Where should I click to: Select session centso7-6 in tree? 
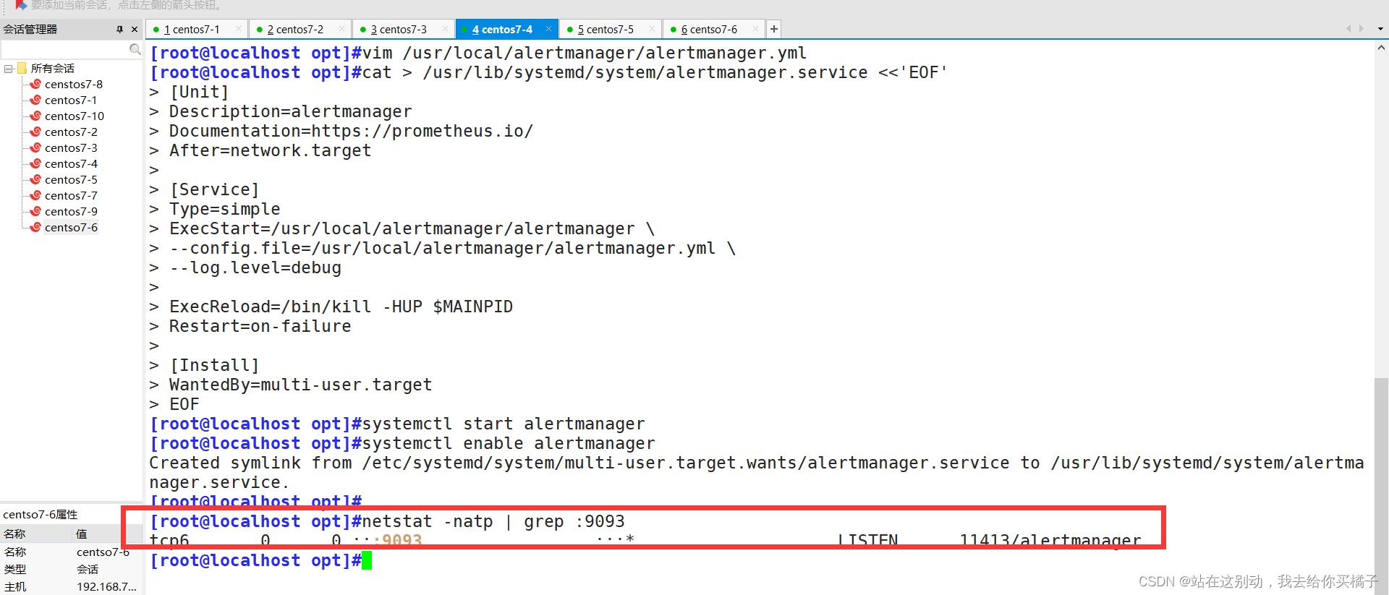[70, 227]
